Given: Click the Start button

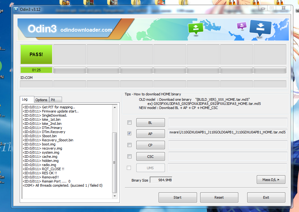Looking at the screenshot, I should pos(178,197).
